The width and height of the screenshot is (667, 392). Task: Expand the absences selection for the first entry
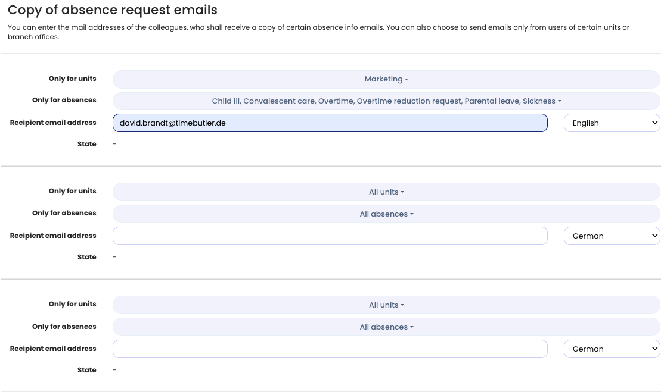click(x=386, y=101)
